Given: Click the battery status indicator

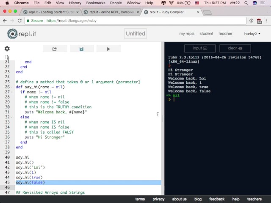Looking at the screenshot, I should coord(184,3).
